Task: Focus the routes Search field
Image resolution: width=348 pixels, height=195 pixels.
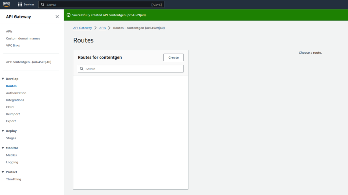Action: point(131,69)
